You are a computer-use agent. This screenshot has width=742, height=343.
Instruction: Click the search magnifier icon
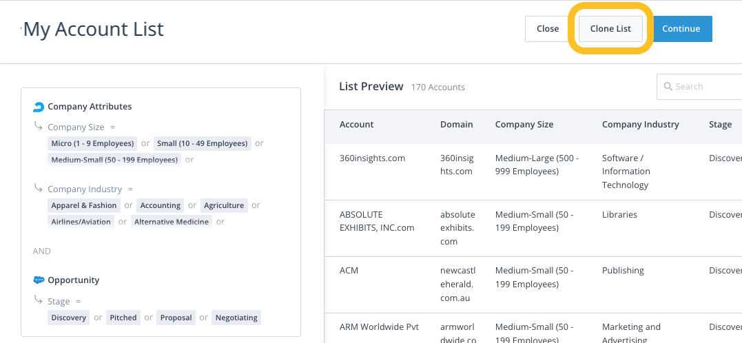[x=668, y=87]
